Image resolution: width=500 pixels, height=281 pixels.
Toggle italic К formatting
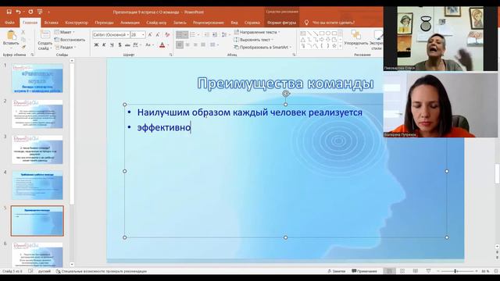(x=104, y=45)
